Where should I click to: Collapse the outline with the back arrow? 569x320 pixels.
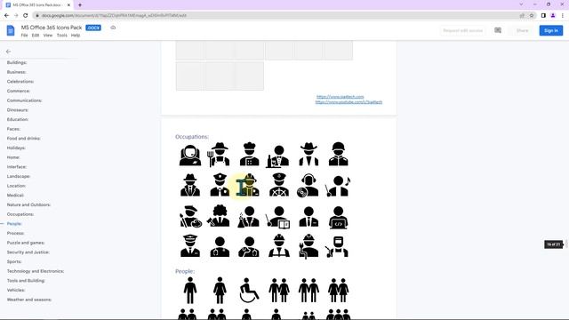8,52
